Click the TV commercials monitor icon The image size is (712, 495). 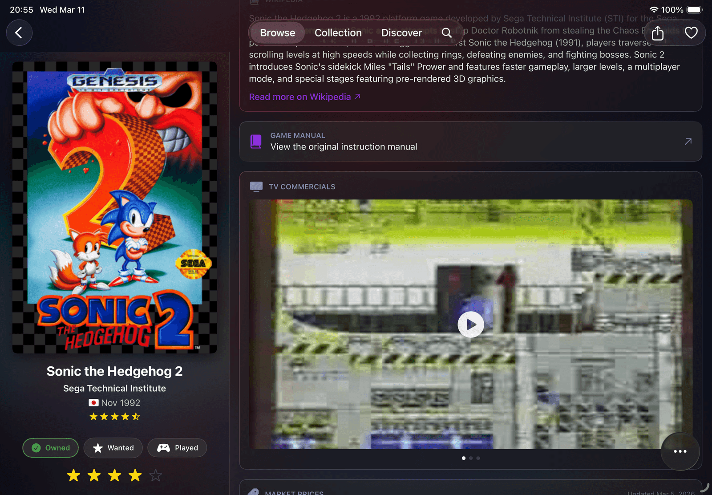tap(256, 187)
